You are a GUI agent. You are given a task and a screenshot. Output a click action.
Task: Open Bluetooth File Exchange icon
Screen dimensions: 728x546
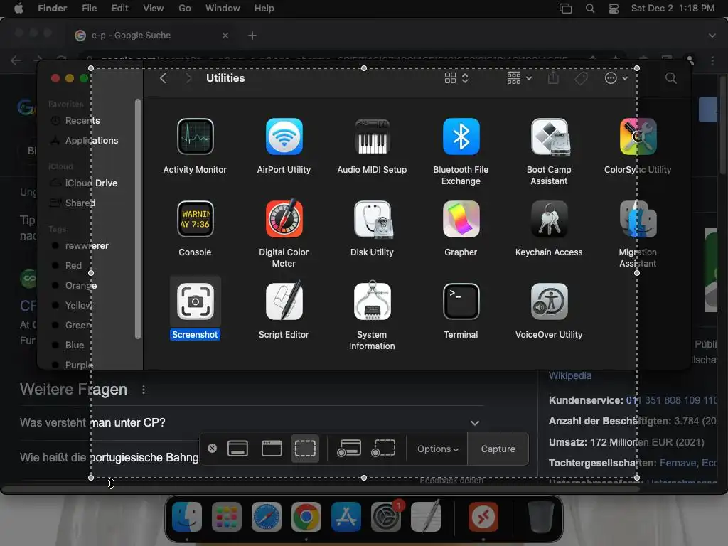point(461,136)
